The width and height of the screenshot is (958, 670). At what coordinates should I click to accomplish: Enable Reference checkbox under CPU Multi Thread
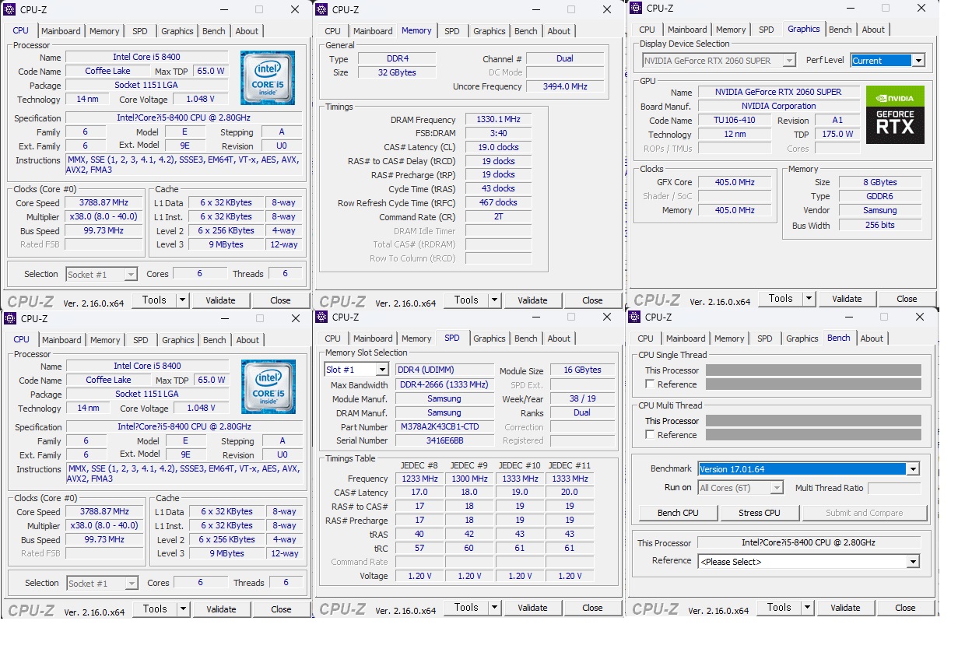[x=650, y=435]
